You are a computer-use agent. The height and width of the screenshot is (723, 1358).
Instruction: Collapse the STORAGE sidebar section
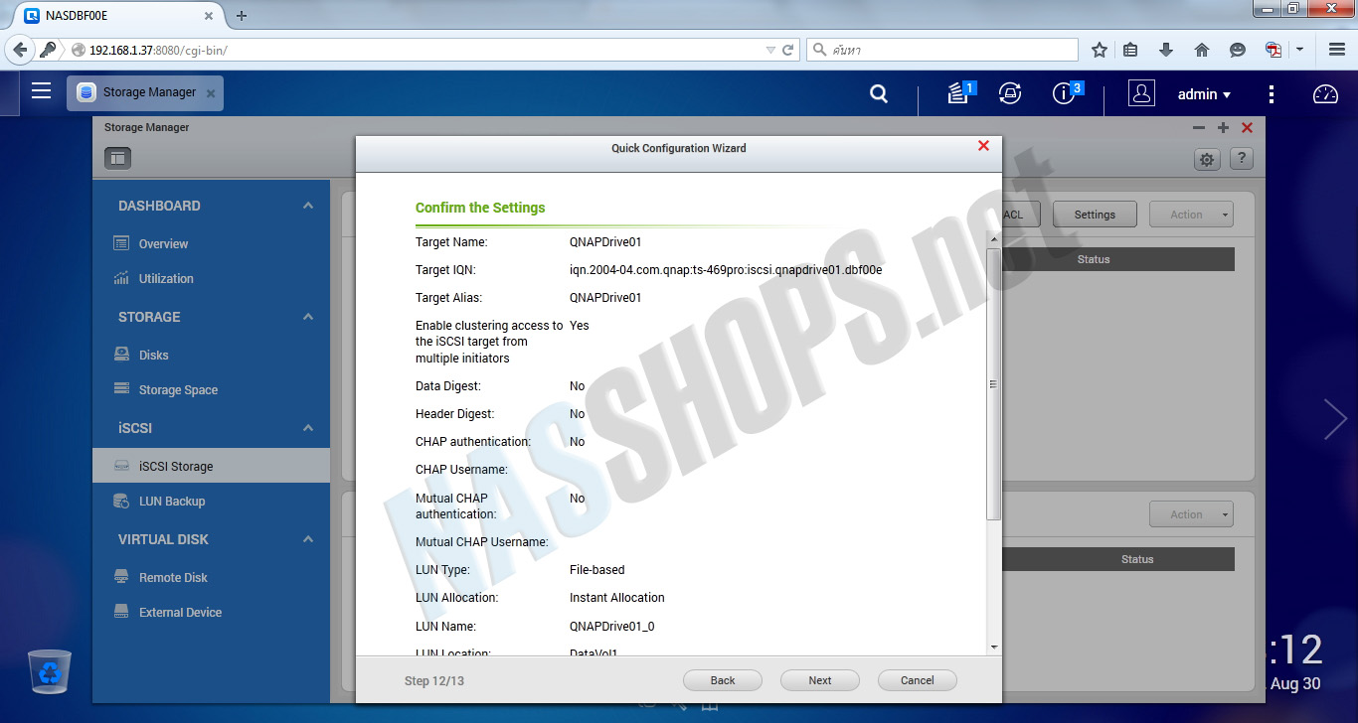(308, 317)
